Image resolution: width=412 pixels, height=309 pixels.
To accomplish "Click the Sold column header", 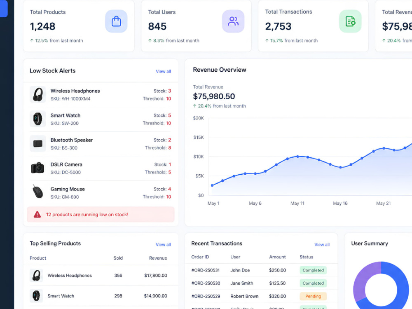I will [118, 258].
